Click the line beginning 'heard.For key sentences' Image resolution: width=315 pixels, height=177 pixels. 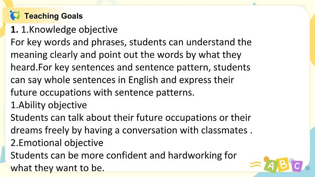tap(131, 67)
